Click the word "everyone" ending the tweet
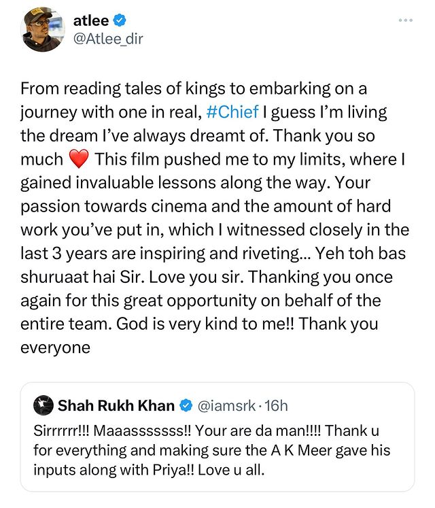 coord(55,347)
